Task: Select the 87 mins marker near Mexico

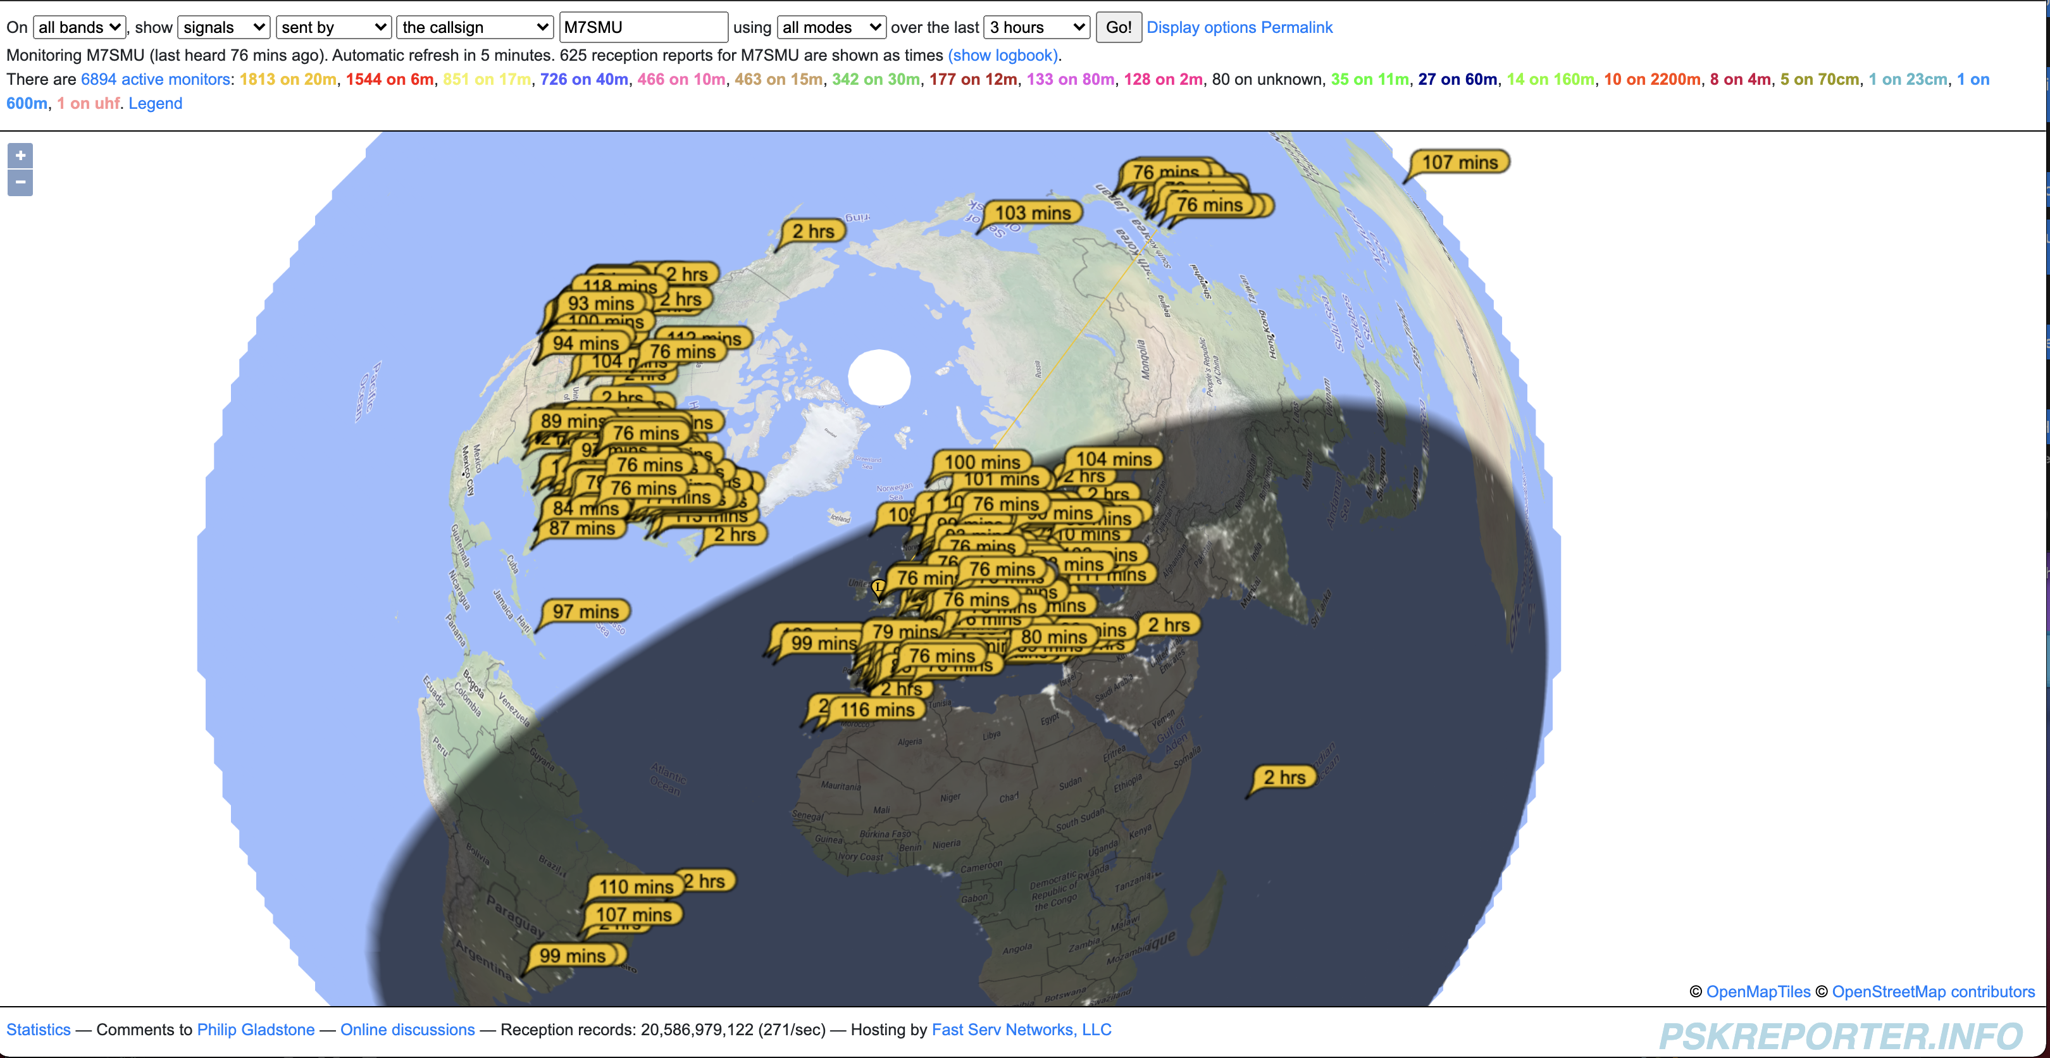Action: coord(581,528)
